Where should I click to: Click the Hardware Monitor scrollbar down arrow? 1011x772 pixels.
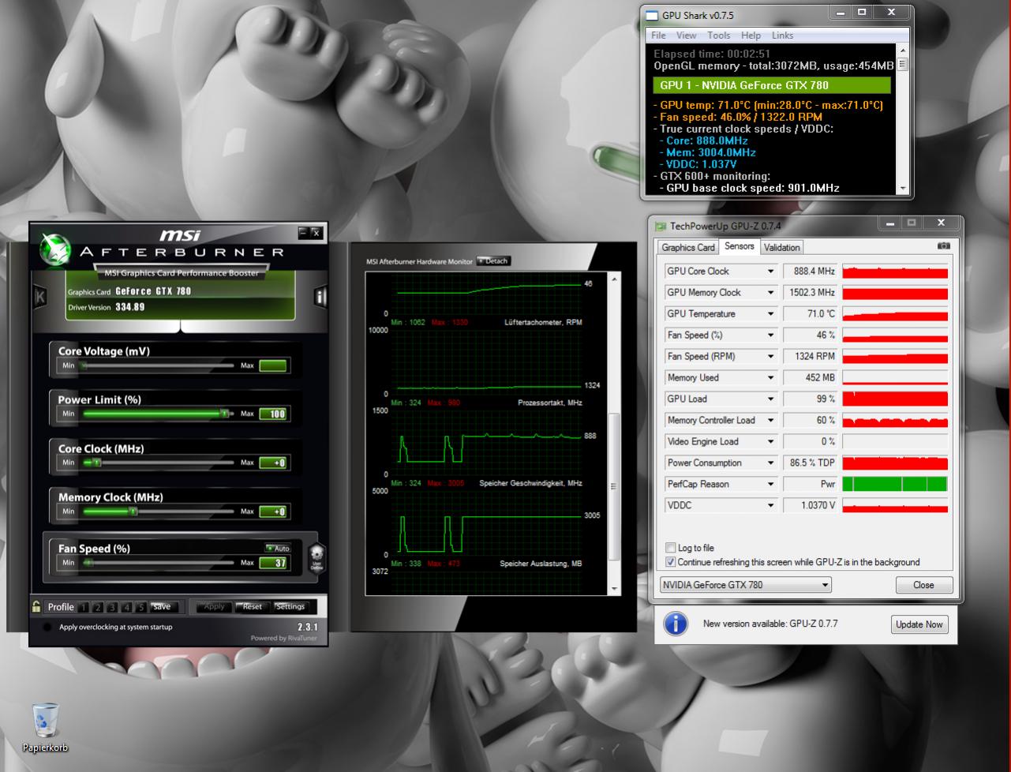(615, 589)
